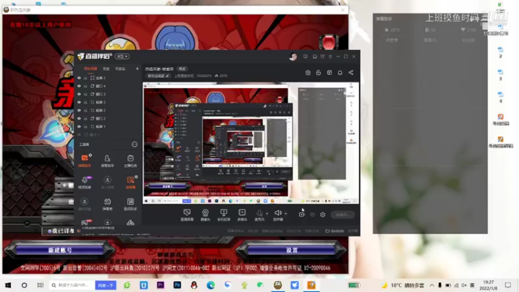The image size is (519, 292).
Task: Hide the 截屏 2 source with eye icon
Action: (x=79, y=110)
